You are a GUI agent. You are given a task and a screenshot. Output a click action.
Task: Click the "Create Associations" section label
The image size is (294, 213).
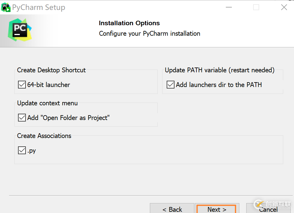coord(44,136)
